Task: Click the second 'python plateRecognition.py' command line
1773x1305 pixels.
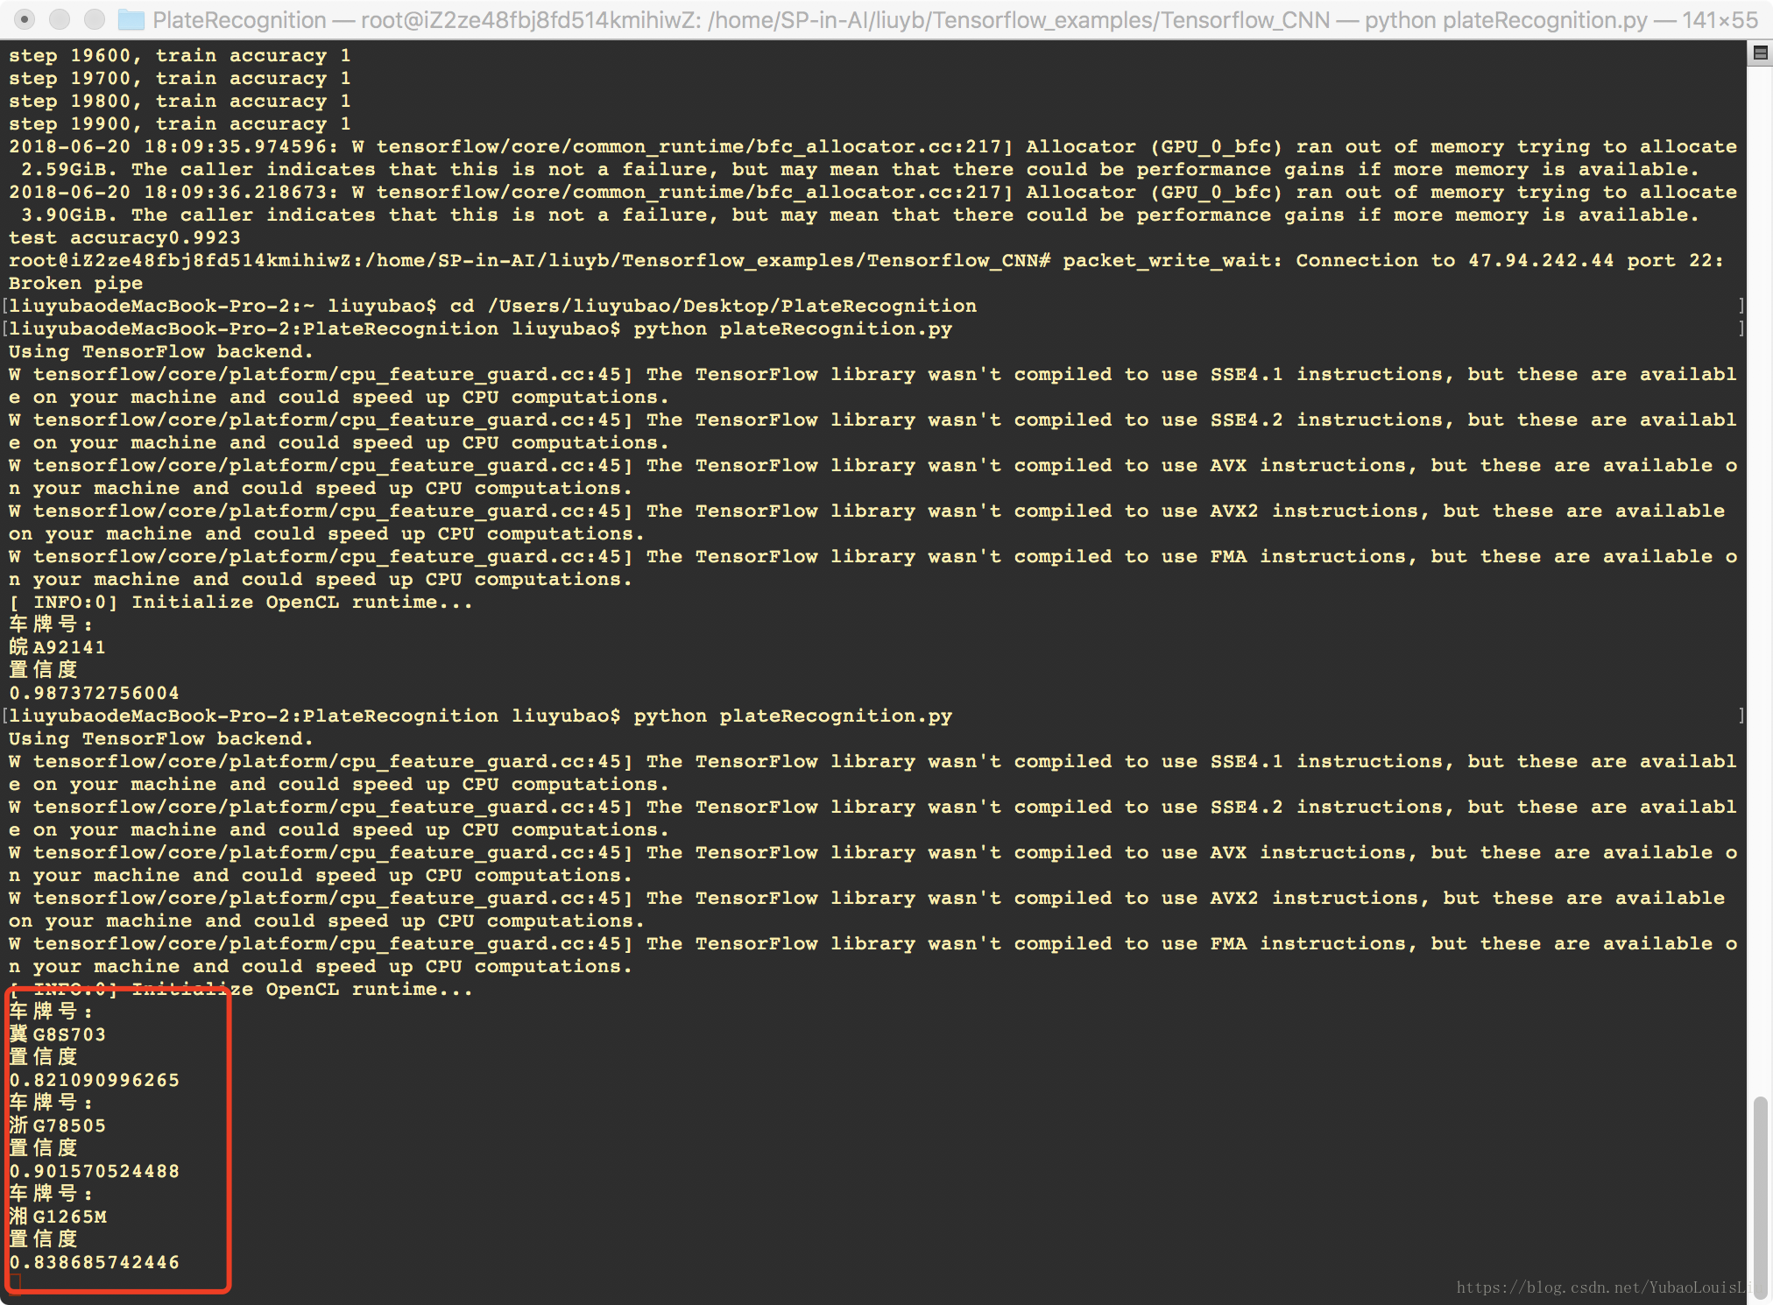Action: tap(793, 716)
